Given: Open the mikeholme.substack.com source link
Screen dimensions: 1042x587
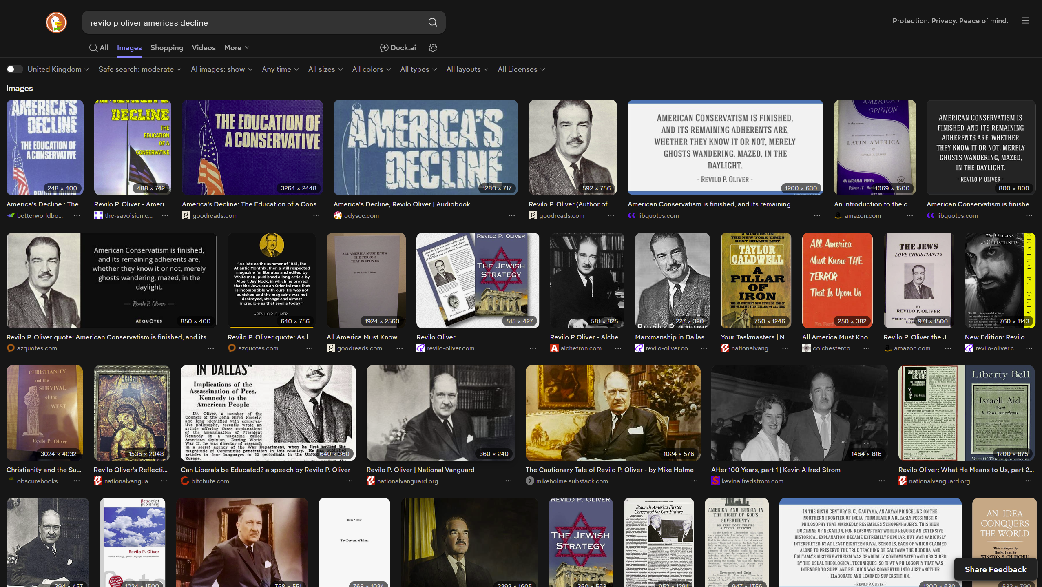Looking at the screenshot, I should (x=572, y=481).
